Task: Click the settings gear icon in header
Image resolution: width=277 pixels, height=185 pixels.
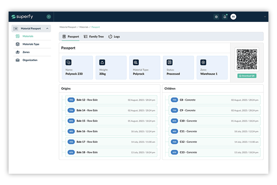Action: click(x=216, y=17)
